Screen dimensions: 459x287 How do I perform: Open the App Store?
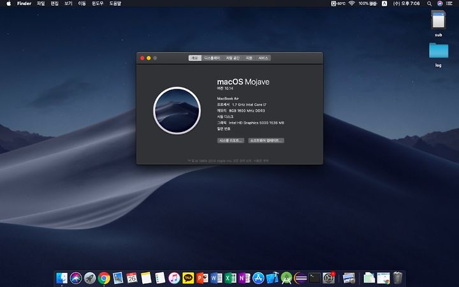[x=258, y=278]
